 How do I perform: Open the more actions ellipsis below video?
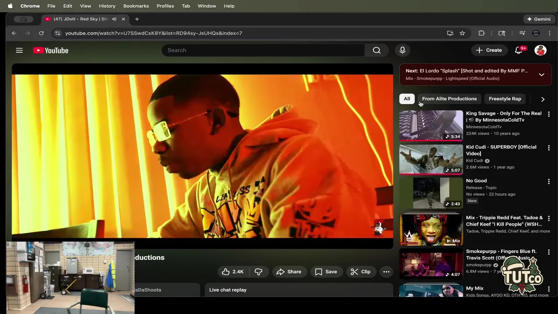[x=386, y=272]
